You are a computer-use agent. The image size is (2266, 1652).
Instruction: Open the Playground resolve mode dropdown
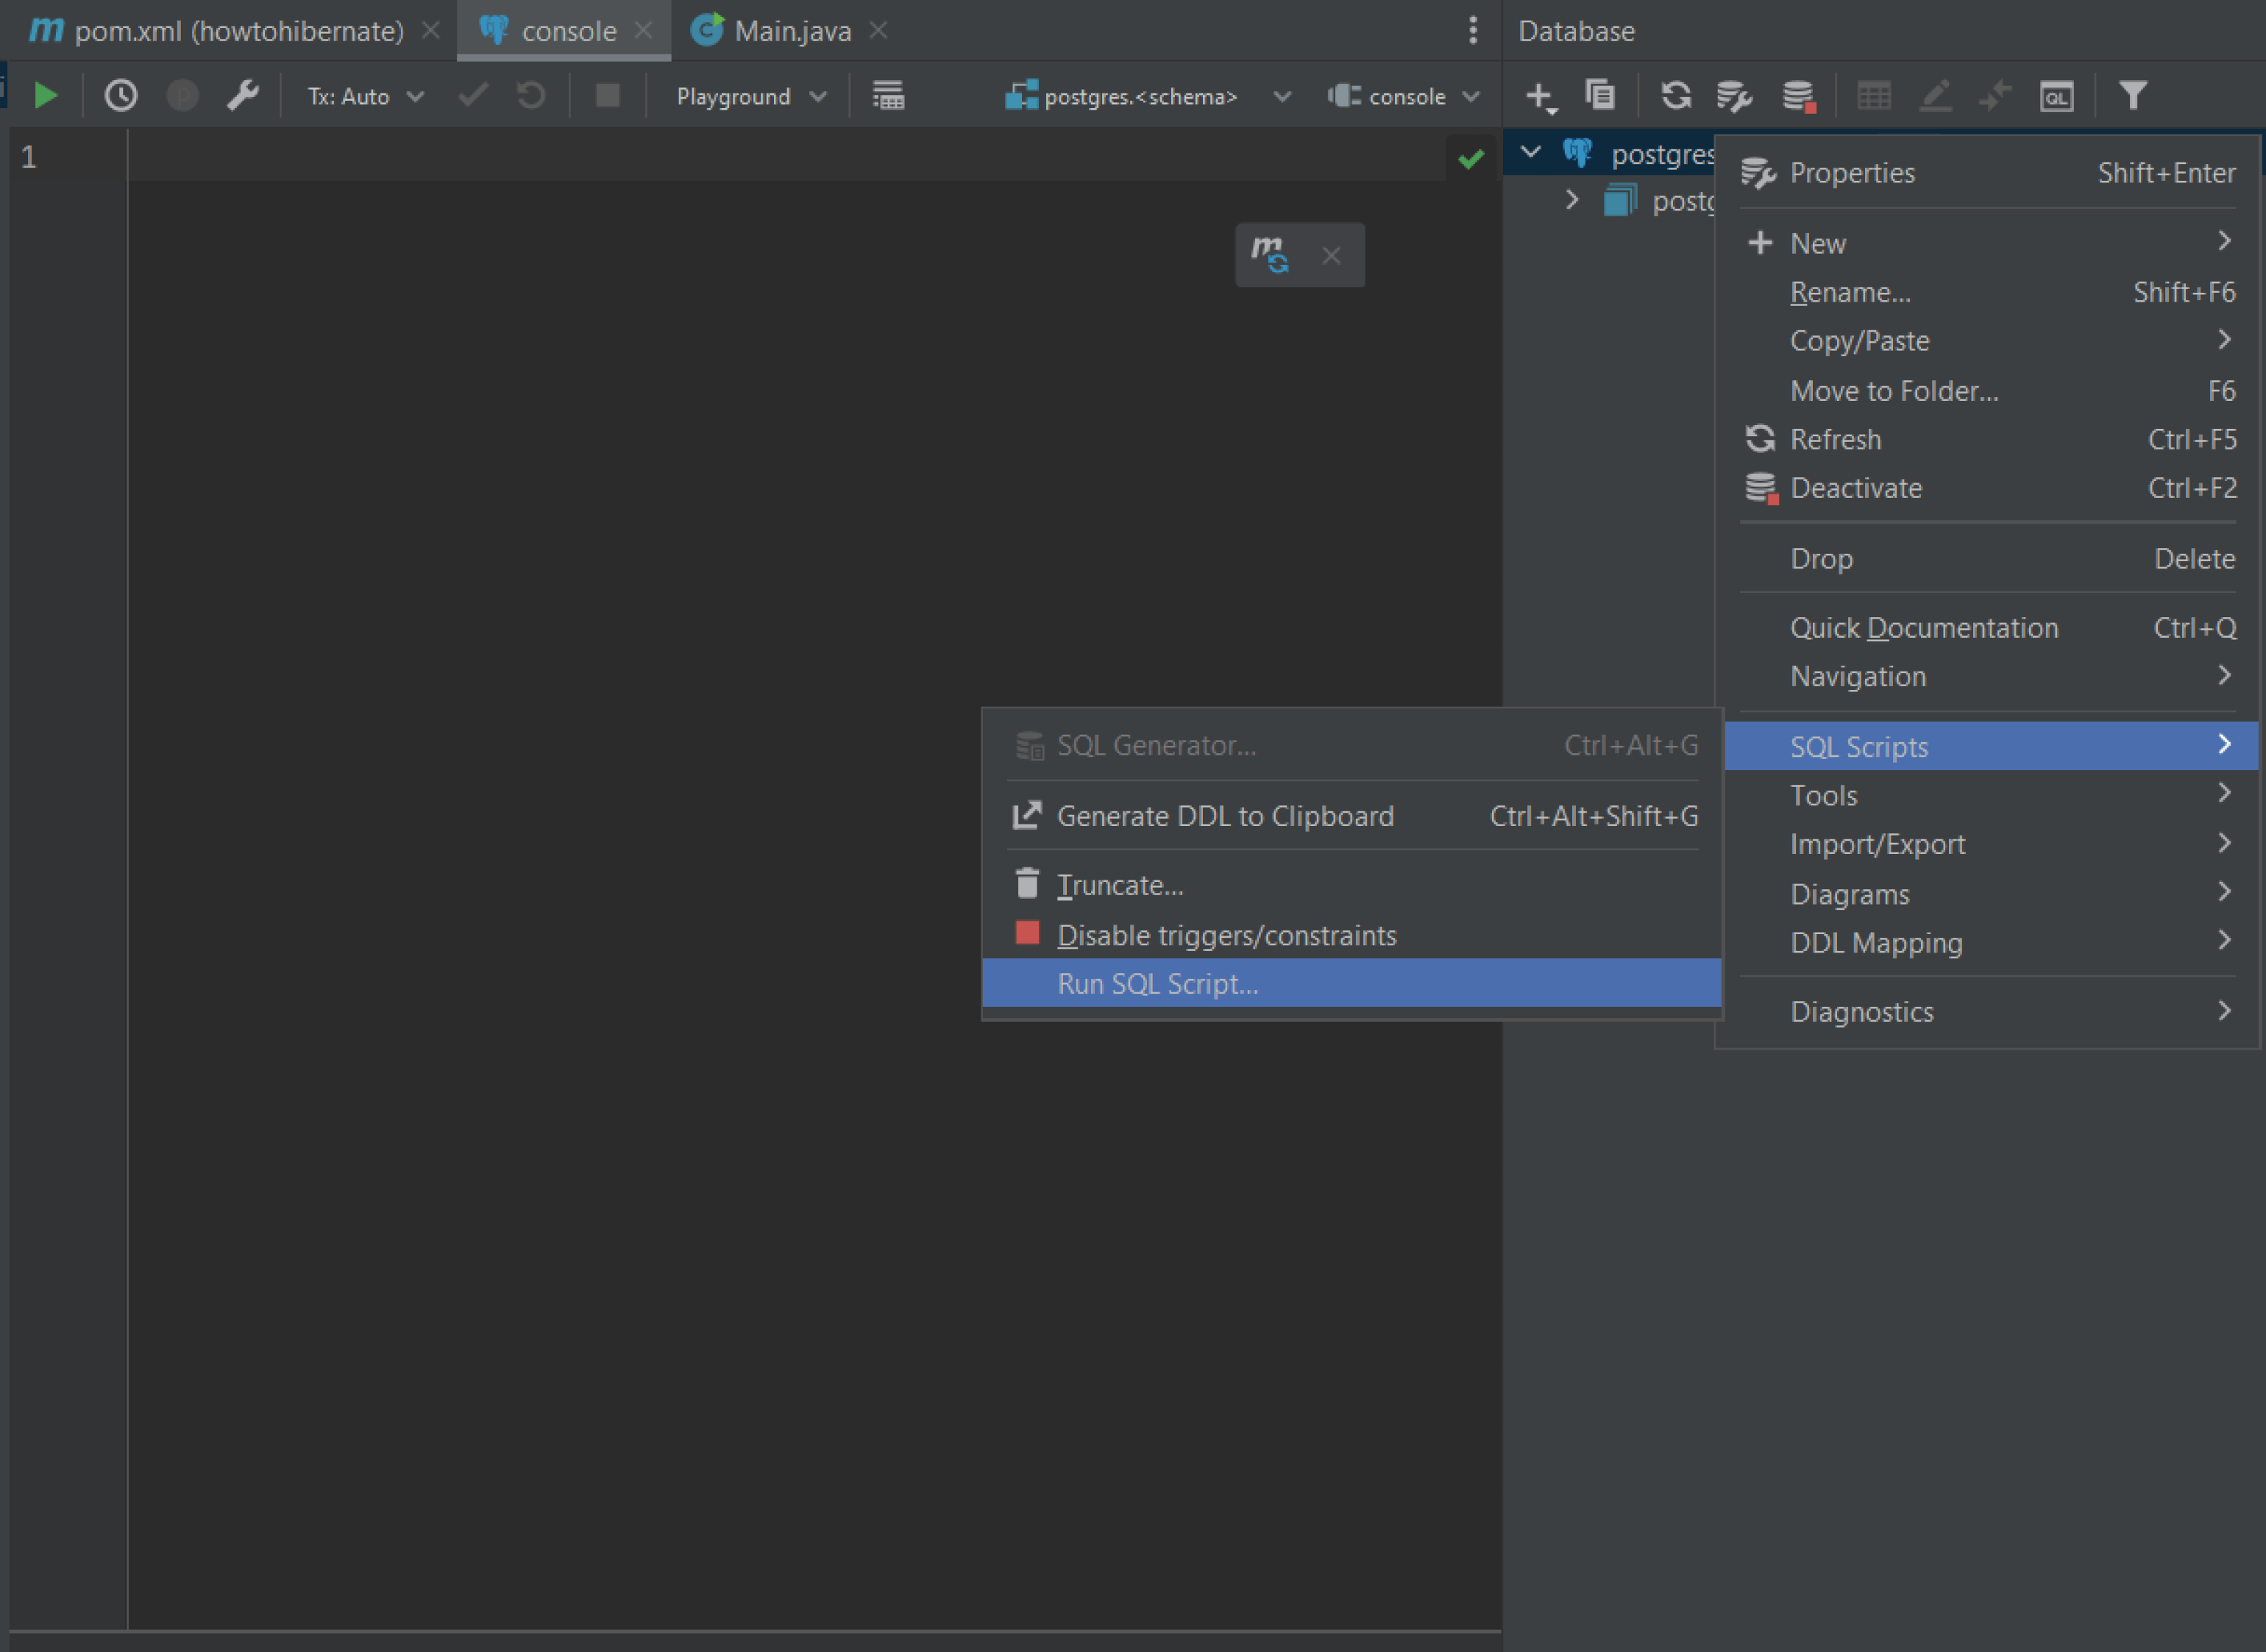[751, 97]
